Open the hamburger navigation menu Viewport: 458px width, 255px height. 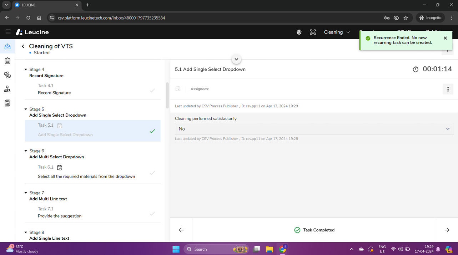pos(8,32)
